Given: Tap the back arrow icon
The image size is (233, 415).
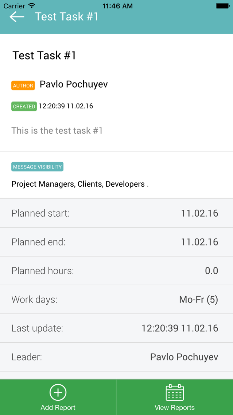Looking at the screenshot, I should [17, 17].
